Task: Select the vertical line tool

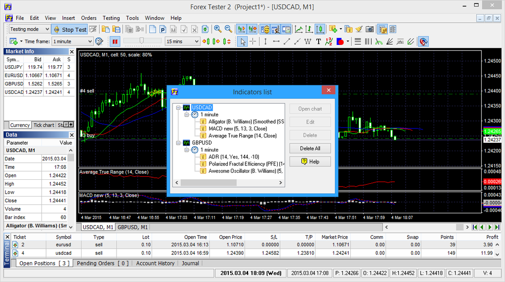Action: pyautogui.click(x=265, y=41)
